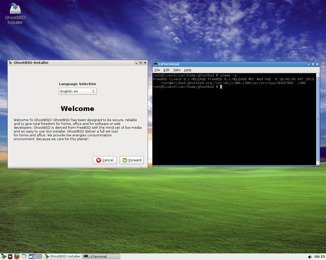326x260 pixels.
Task: Launch Firefox from the taskbar
Action: (17, 256)
